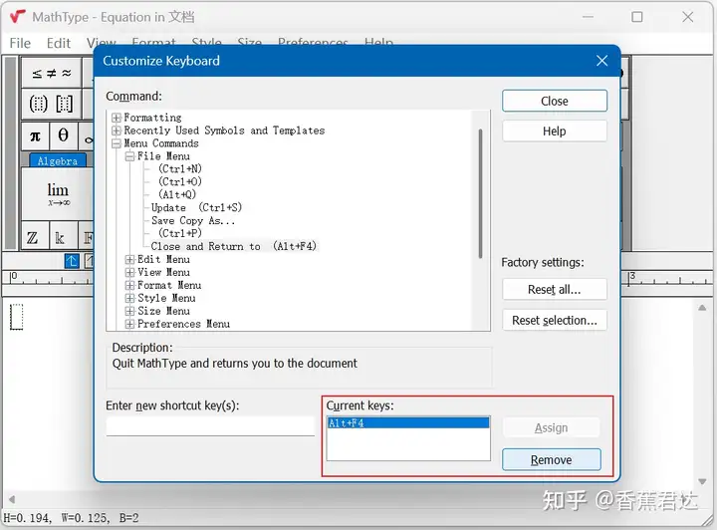Switch to the Algebra tab
Image resolution: width=717 pixels, height=530 pixels.
point(58,161)
